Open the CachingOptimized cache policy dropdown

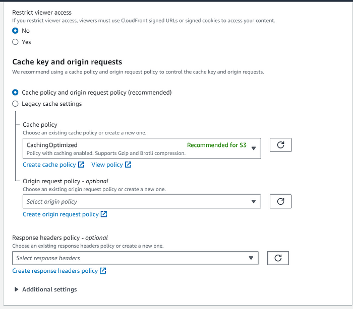tap(142, 148)
